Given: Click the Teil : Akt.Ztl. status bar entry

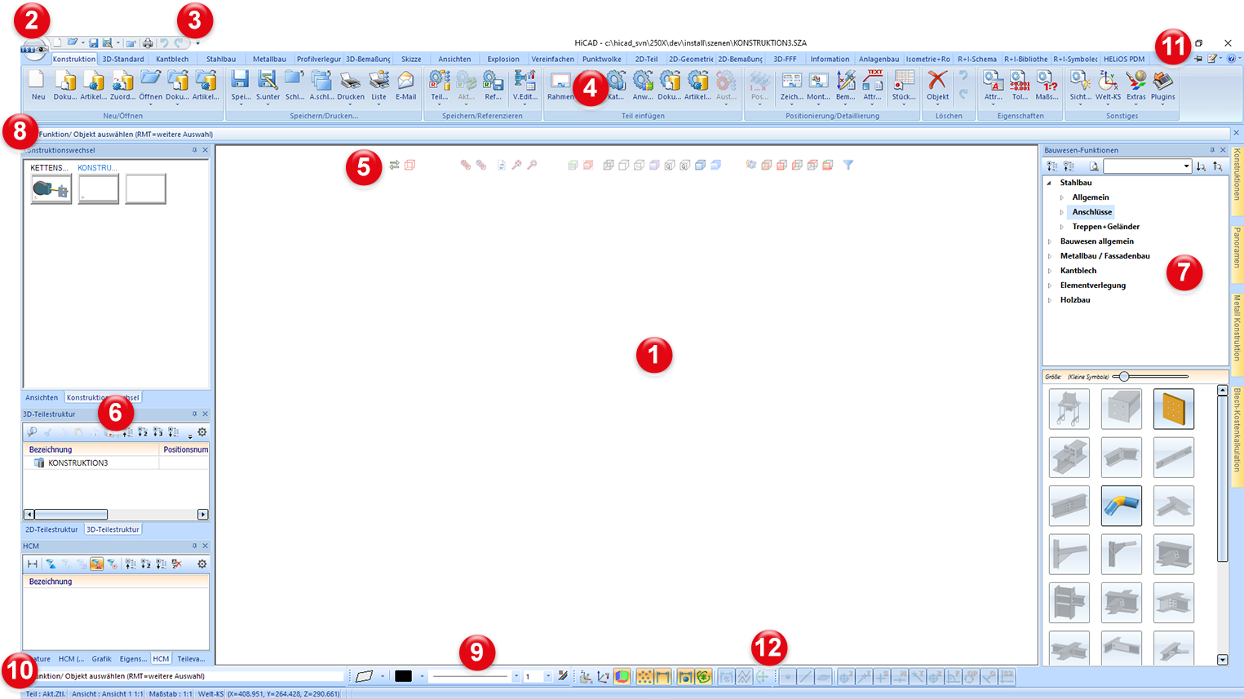Looking at the screenshot, I should (46, 694).
